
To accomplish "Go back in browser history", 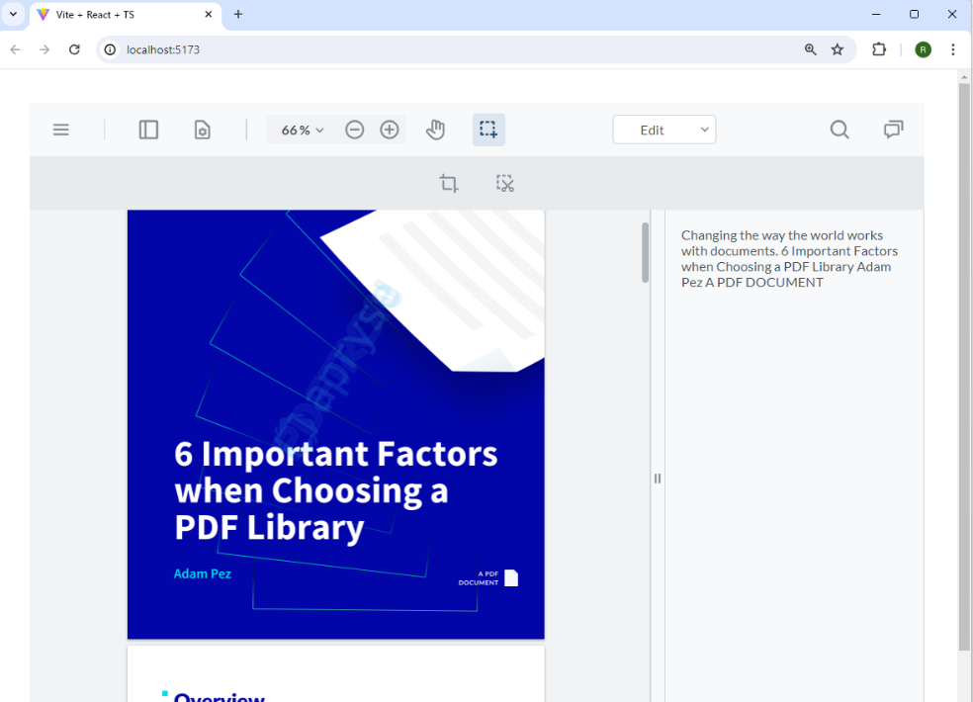I will click(16, 49).
